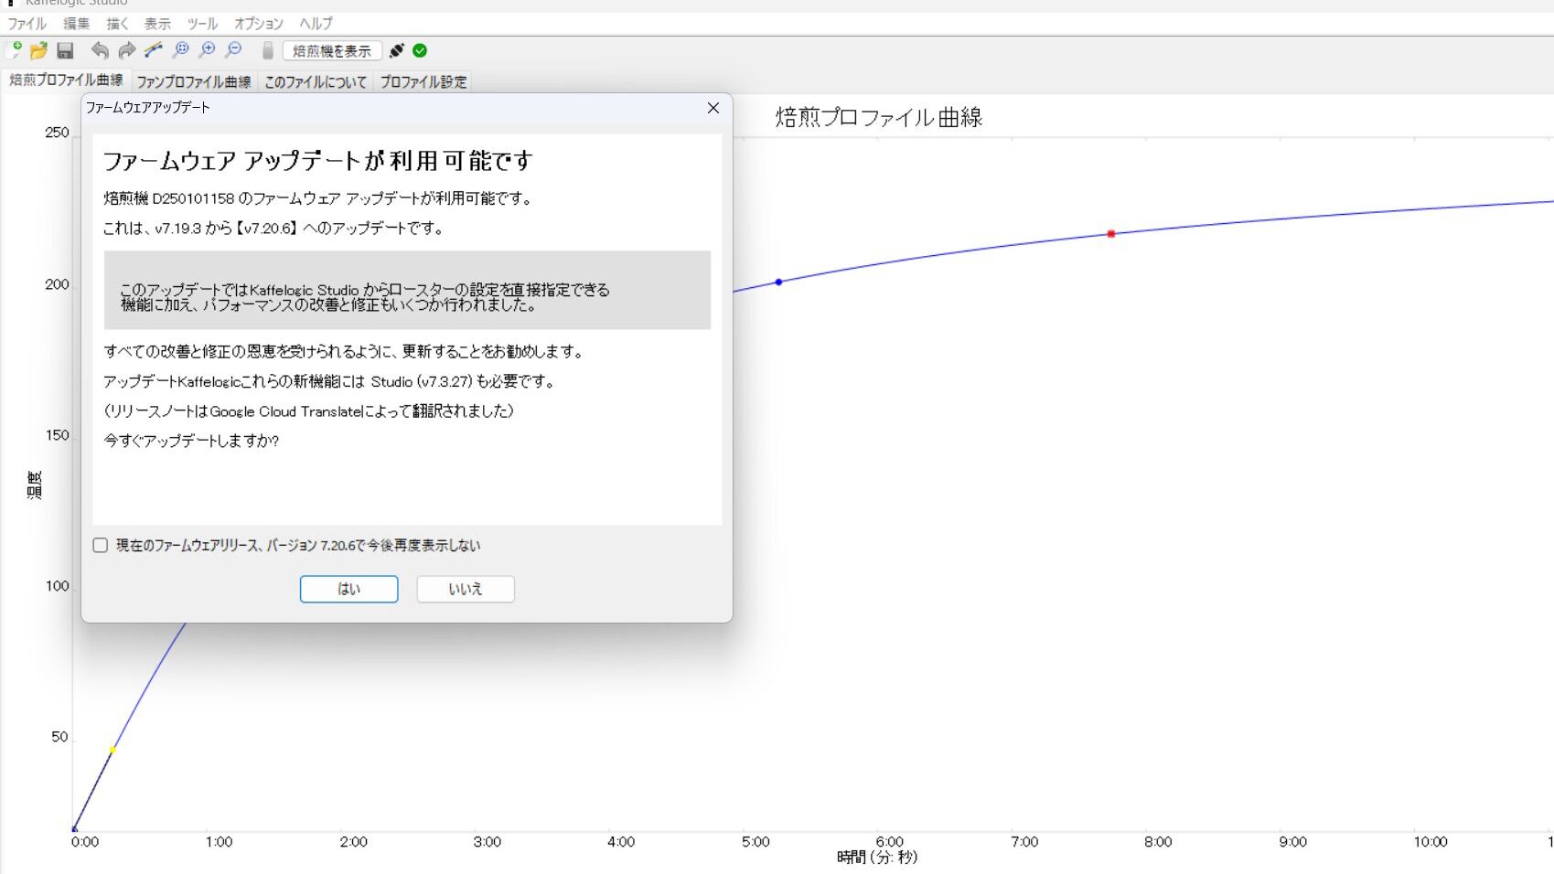This screenshot has width=1554, height=874.
Task: Click the green checkmark status icon
Action: pyautogui.click(x=420, y=50)
